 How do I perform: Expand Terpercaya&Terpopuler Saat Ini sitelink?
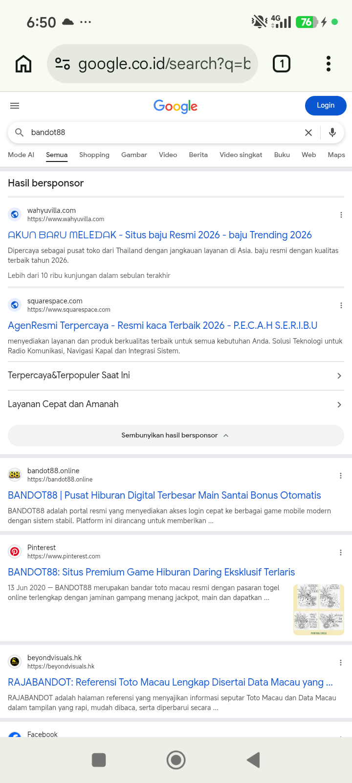point(176,376)
